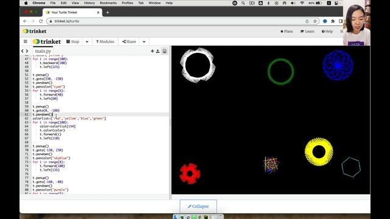This screenshot has width=390, height=219.
Task: Open the View menu
Action: coord(75,3)
